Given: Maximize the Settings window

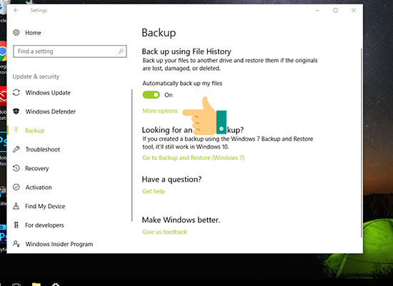Looking at the screenshot, I should 335,10.
